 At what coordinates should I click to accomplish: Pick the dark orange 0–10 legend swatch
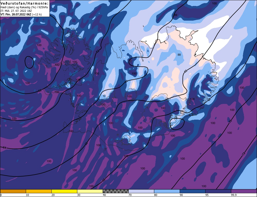click(13, 191)
